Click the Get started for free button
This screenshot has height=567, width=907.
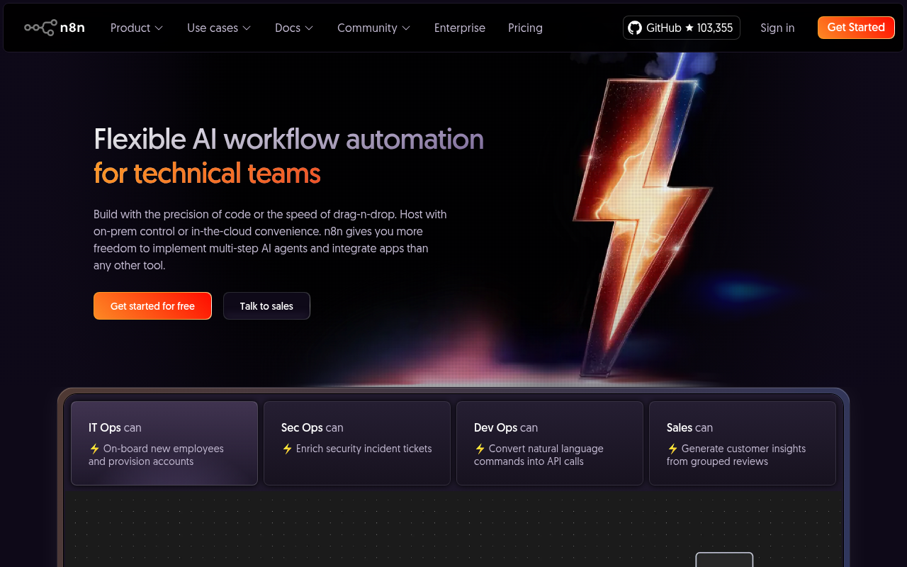pos(152,305)
